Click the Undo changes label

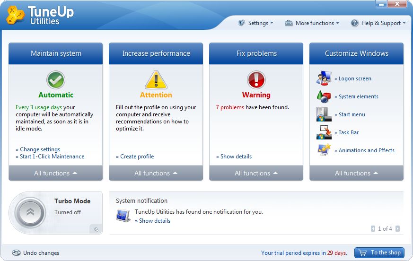(x=41, y=253)
